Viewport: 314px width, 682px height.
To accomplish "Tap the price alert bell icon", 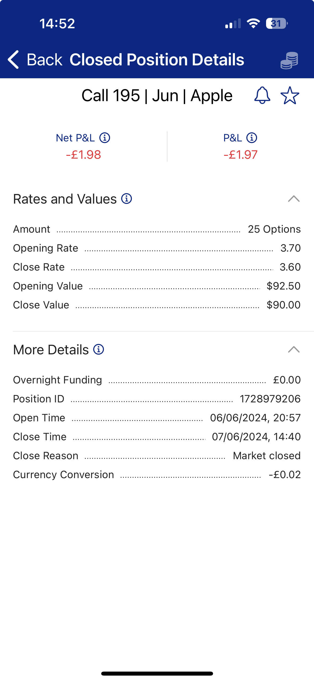I will [x=262, y=95].
